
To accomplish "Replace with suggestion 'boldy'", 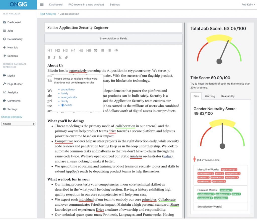I will pos(65,93).
